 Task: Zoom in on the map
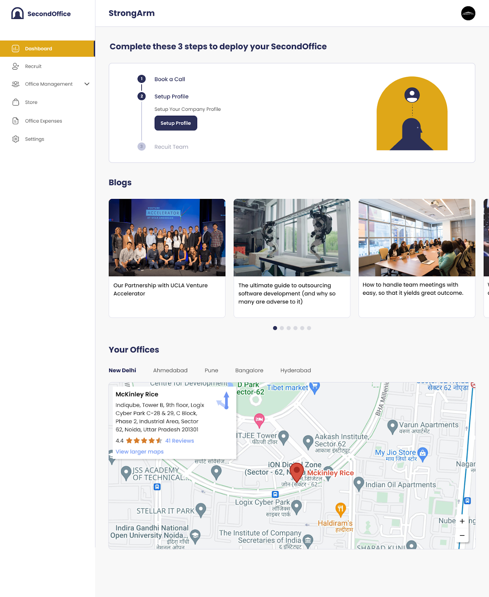pyautogui.click(x=462, y=521)
